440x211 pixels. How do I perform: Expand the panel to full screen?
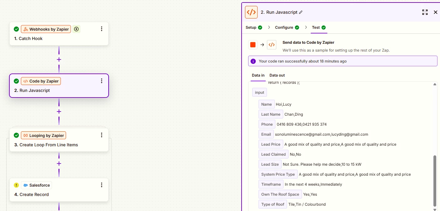coord(425,12)
